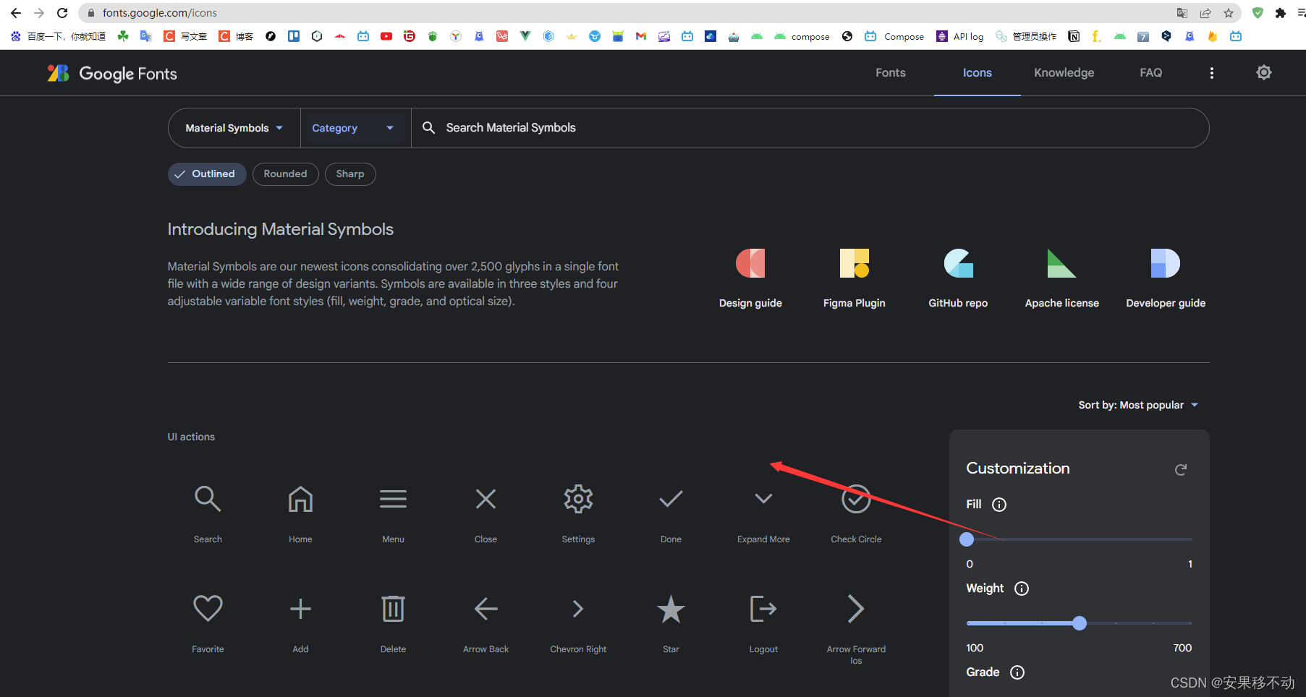Select the Sharp style chip
1306x697 pixels.
coord(350,174)
